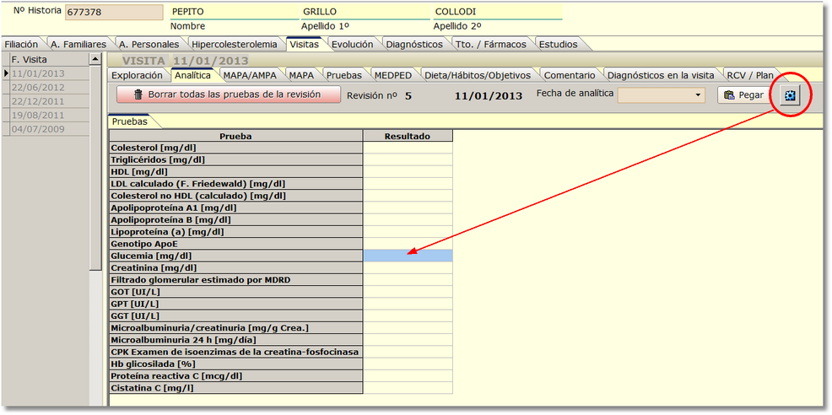This screenshot has height=415, width=832.
Task: Click the Apellido 2º field COLLODI
Action: point(497,12)
